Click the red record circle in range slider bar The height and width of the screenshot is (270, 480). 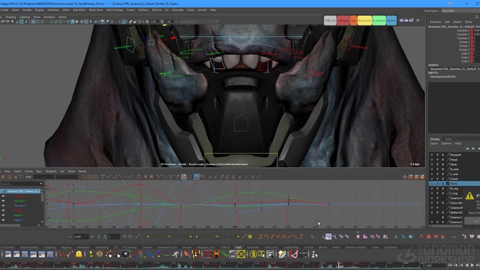point(429,237)
